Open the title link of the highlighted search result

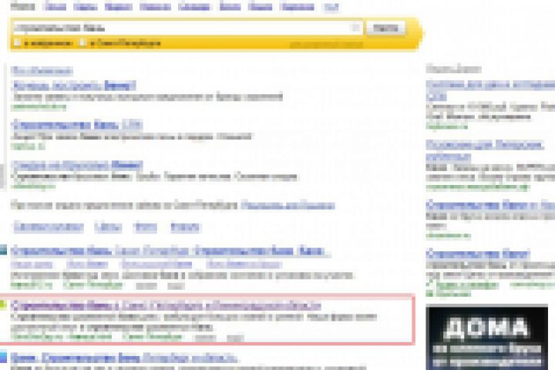tap(166, 305)
